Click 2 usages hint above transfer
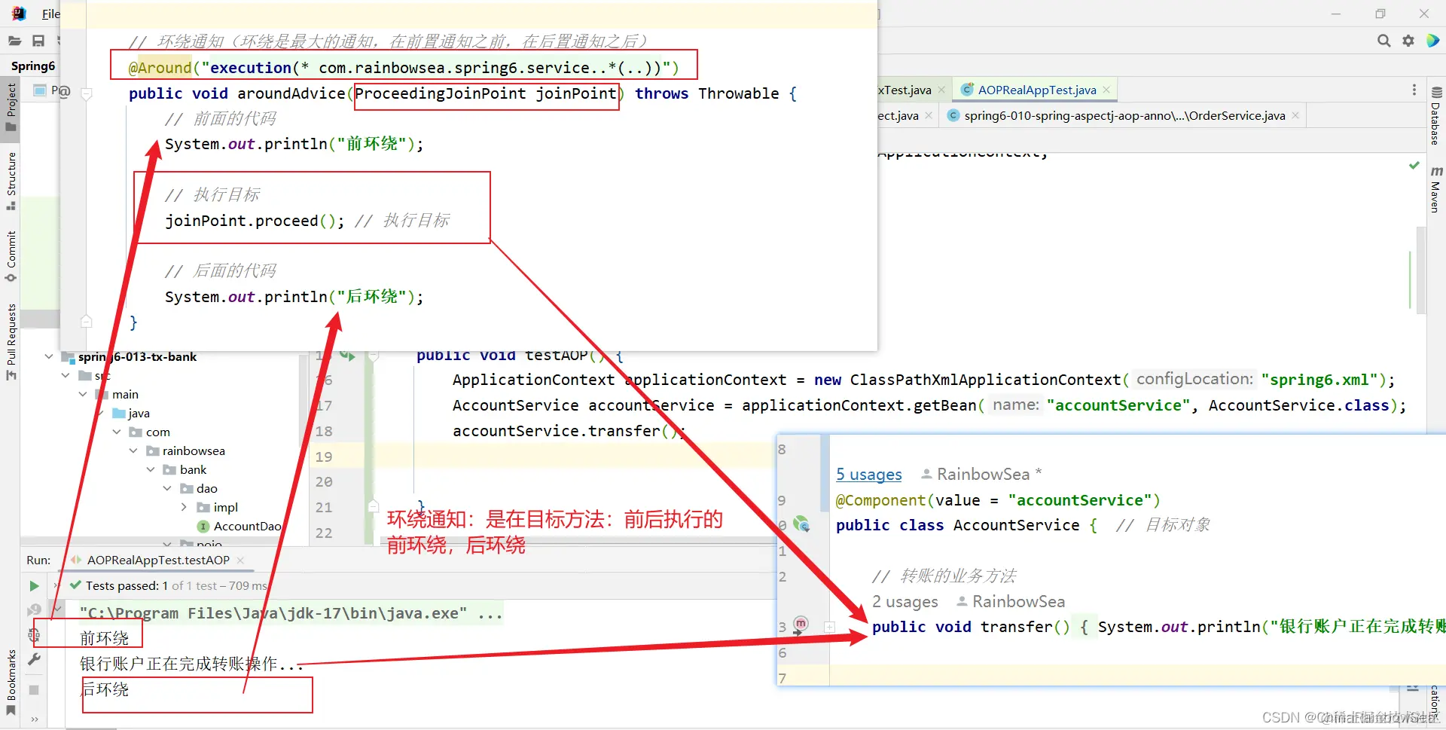Screen dimensions: 1446x730 905,601
